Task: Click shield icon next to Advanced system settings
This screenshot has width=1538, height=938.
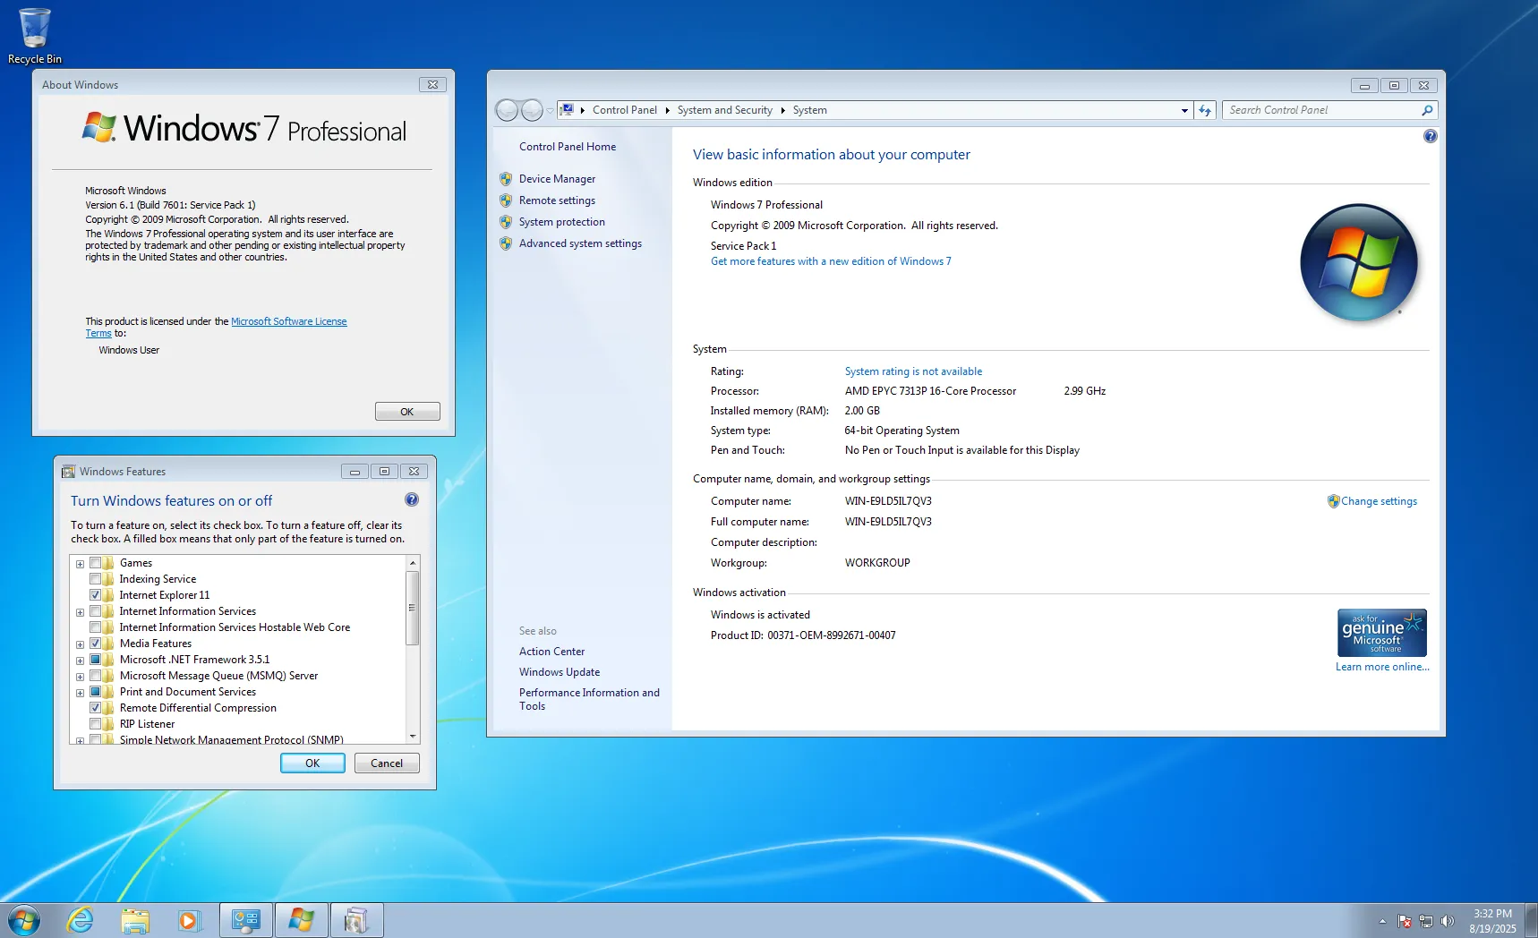Action: [x=506, y=243]
